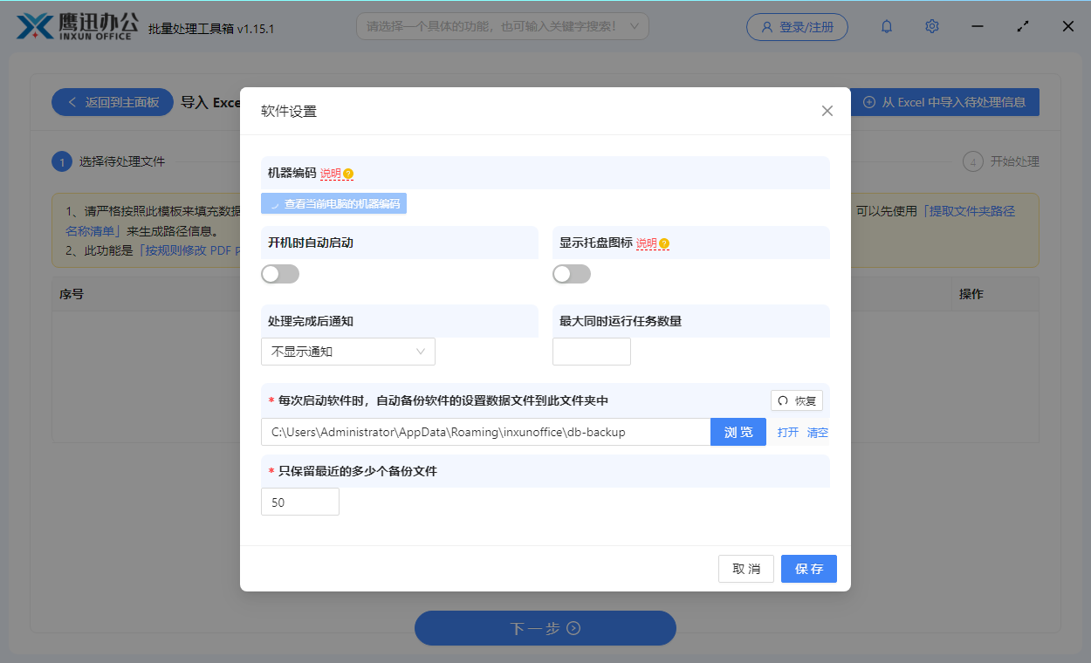
Task: Click the 只保留最近的多少个备份文件 input with 50
Action: (300, 502)
